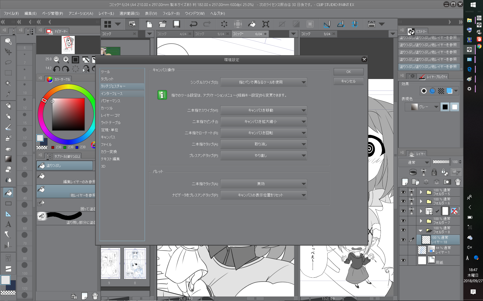Select インターフェース in preferences list
The image size is (483, 301).
point(112,94)
